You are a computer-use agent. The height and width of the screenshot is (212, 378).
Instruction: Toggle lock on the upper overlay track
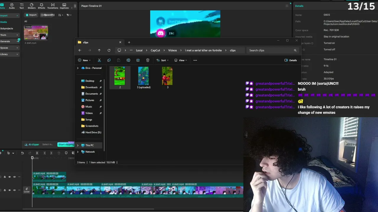point(5,177)
